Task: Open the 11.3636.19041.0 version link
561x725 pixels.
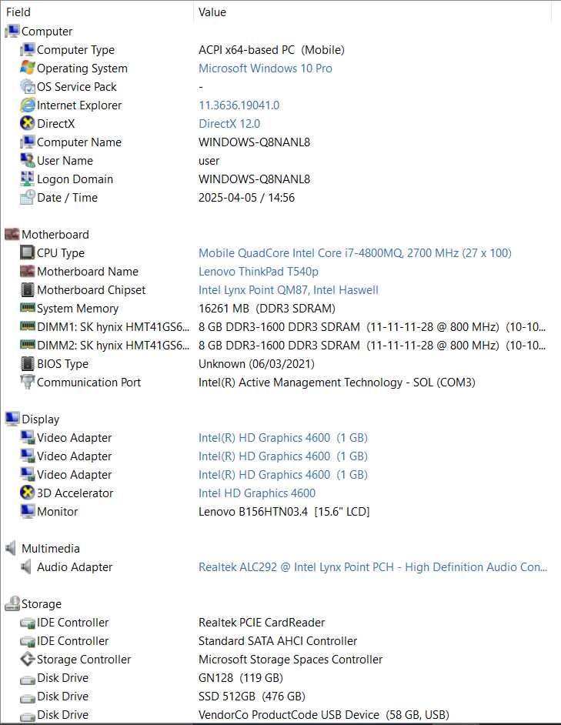Action: tap(239, 105)
